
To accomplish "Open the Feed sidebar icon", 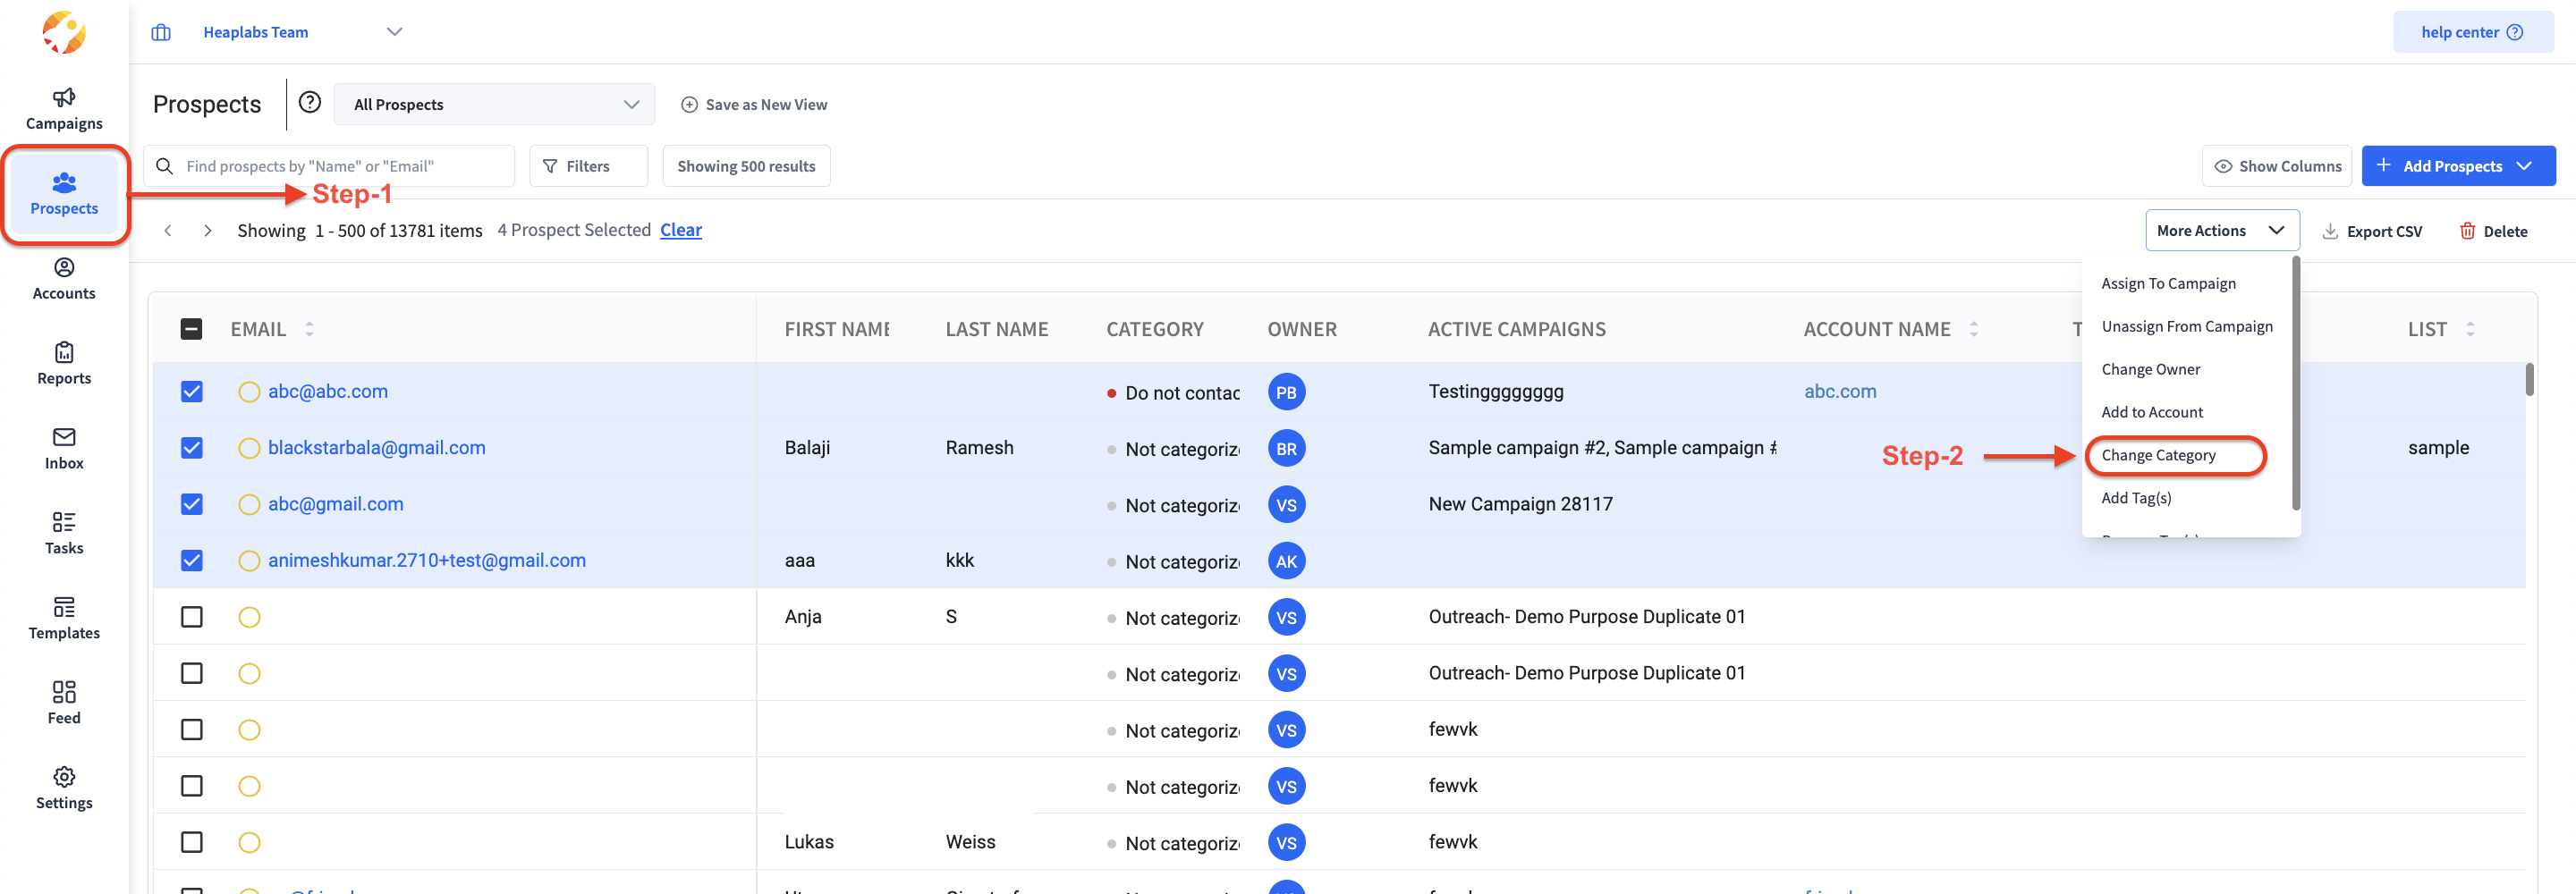I will click(64, 693).
